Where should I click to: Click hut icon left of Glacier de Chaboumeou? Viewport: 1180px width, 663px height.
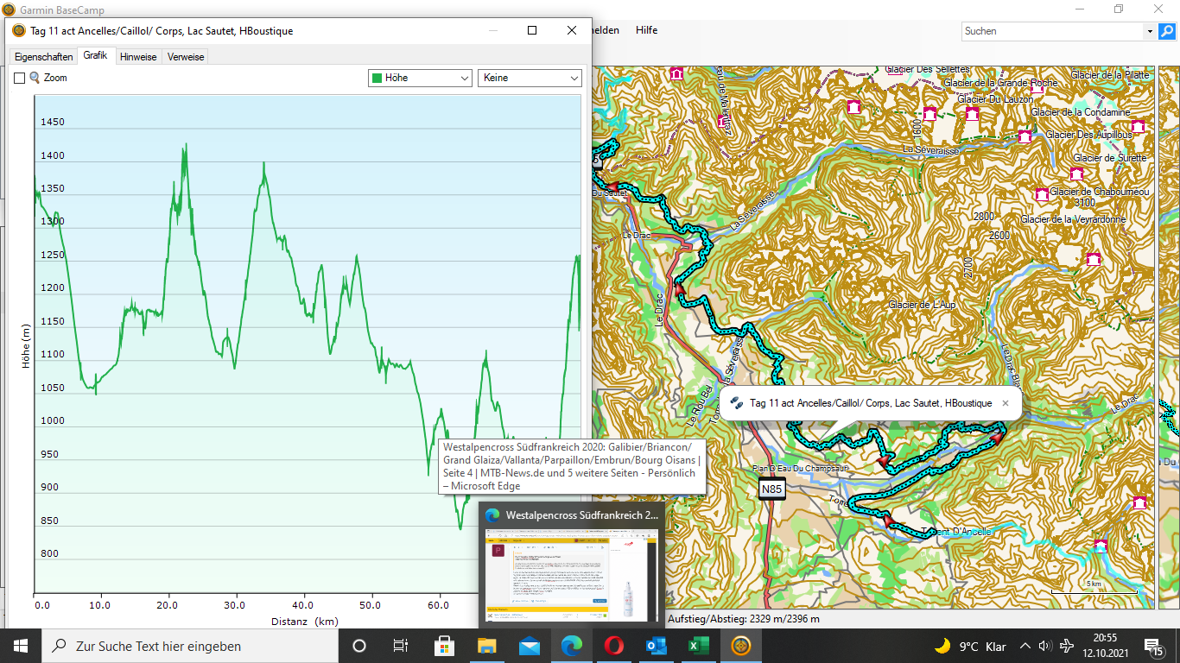coord(1042,194)
